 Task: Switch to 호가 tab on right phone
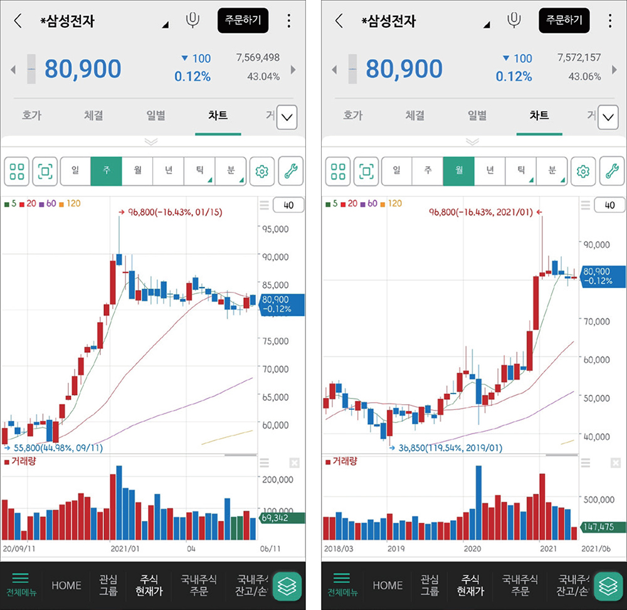352,115
